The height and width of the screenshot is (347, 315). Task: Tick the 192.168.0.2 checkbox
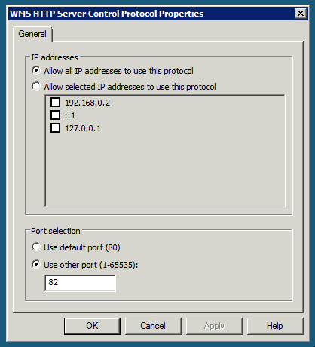point(55,103)
